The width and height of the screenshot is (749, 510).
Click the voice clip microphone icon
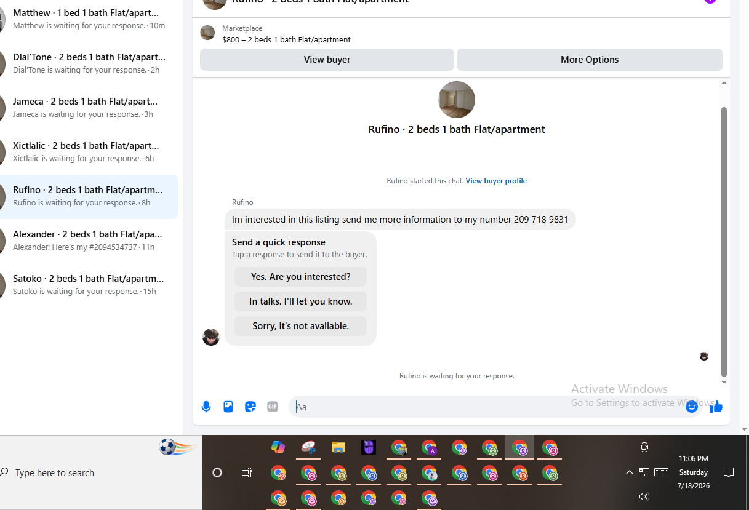coord(206,407)
